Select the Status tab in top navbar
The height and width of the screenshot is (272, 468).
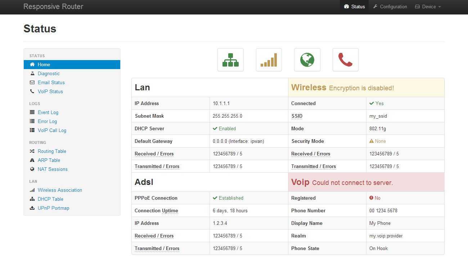tap(354, 7)
